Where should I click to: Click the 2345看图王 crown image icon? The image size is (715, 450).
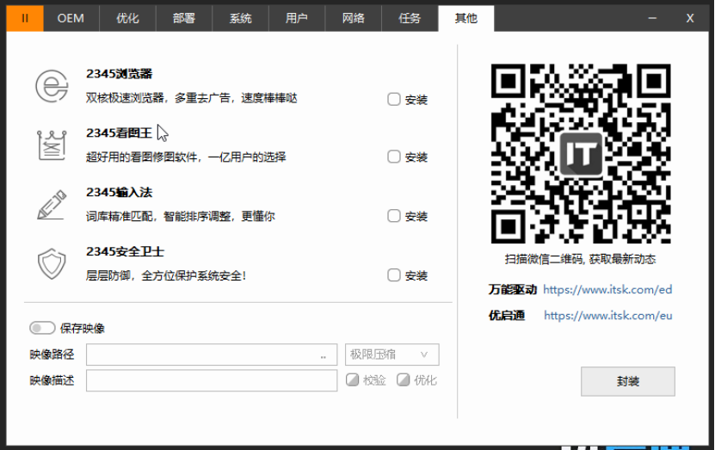point(52,145)
